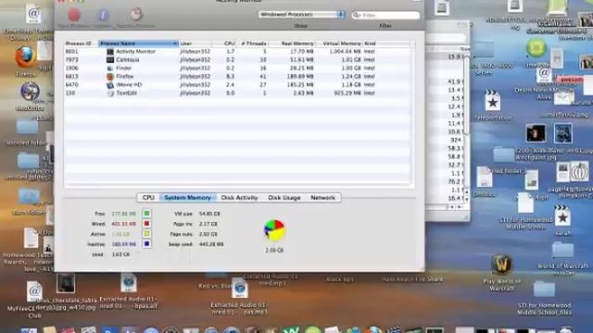Select the TextEdit process name row
593x333 pixels.
click(x=126, y=92)
